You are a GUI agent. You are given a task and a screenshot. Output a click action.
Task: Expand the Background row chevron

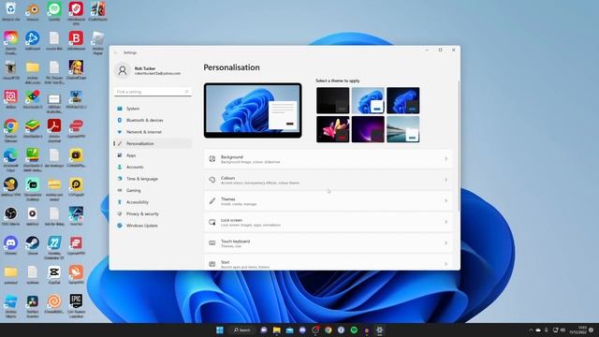click(446, 159)
